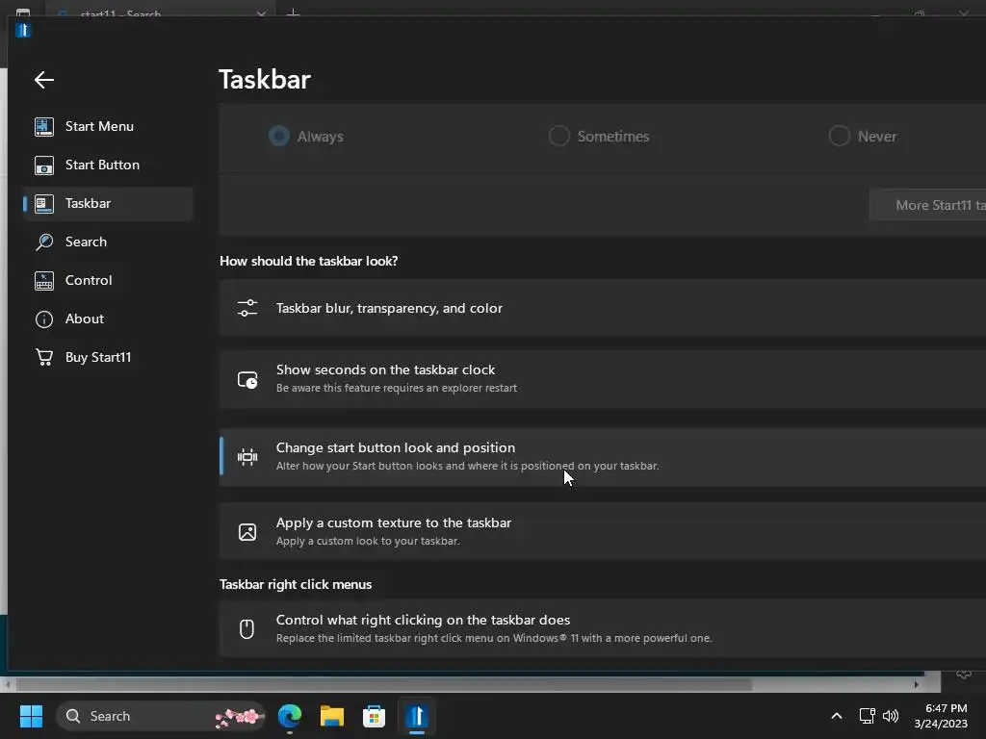Select the Sometimes radio button

559,136
